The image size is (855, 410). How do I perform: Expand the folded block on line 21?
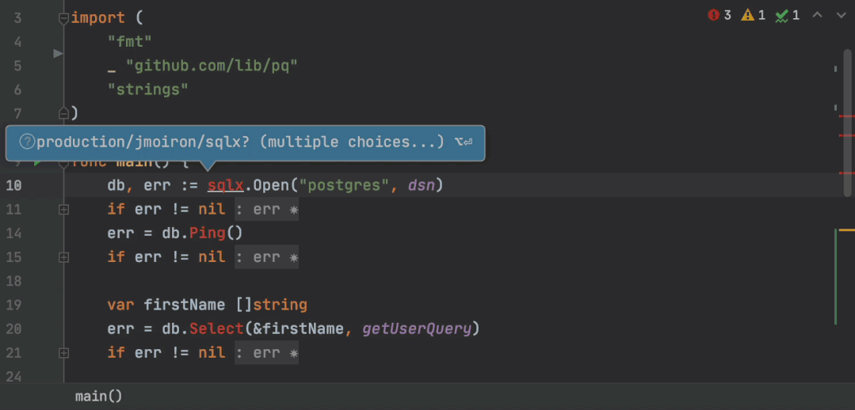coord(64,353)
